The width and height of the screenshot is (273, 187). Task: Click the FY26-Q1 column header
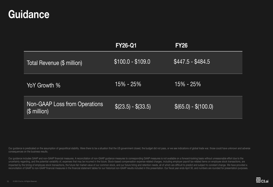126,45
